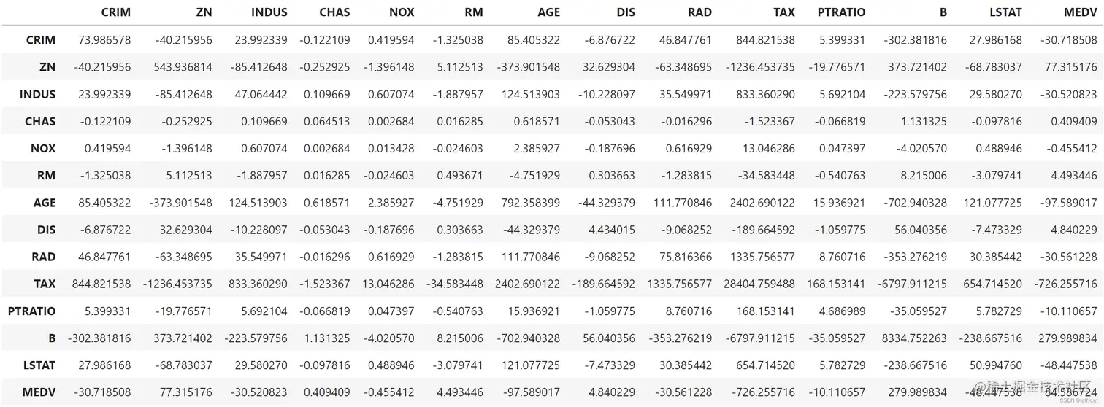Click the AGE row label

[x=44, y=203]
